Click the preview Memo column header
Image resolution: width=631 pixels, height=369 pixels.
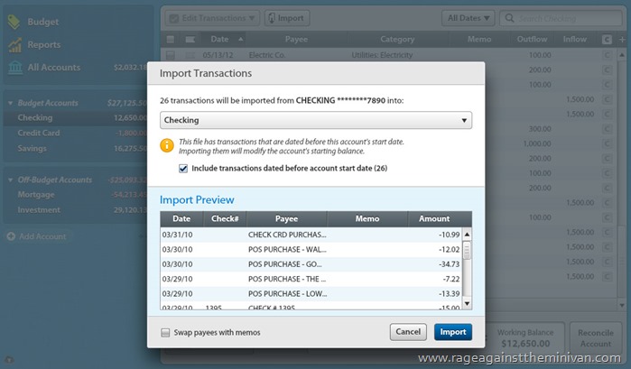click(367, 219)
